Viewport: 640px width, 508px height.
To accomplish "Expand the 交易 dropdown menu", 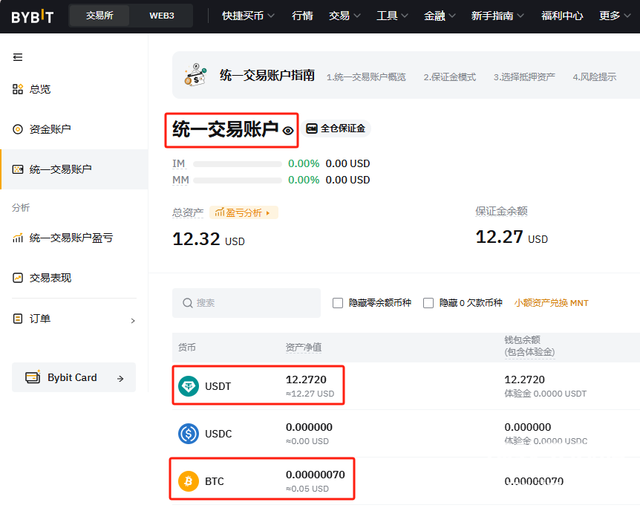I will coord(345,16).
